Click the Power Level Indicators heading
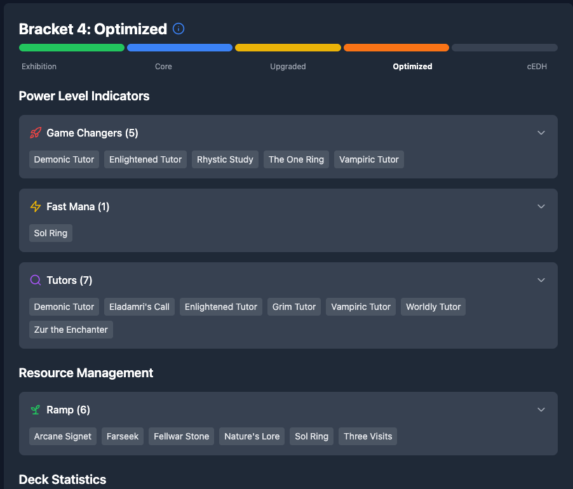Image resolution: width=573 pixels, height=489 pixels. (84, 96)
